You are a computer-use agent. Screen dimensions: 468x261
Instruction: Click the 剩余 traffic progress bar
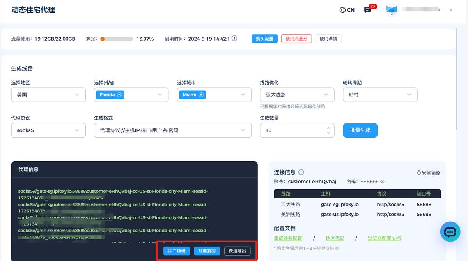[x=117, y=39]
